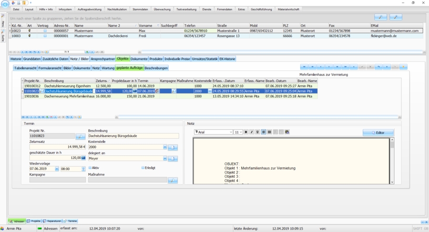
Task: Toggle bold formatting in the Notiz toolbar
Action: click(246, 132)
